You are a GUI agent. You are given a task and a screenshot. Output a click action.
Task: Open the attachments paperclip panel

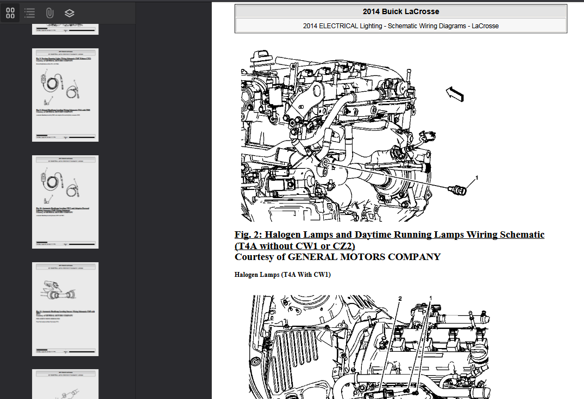[x=49, y=13]
